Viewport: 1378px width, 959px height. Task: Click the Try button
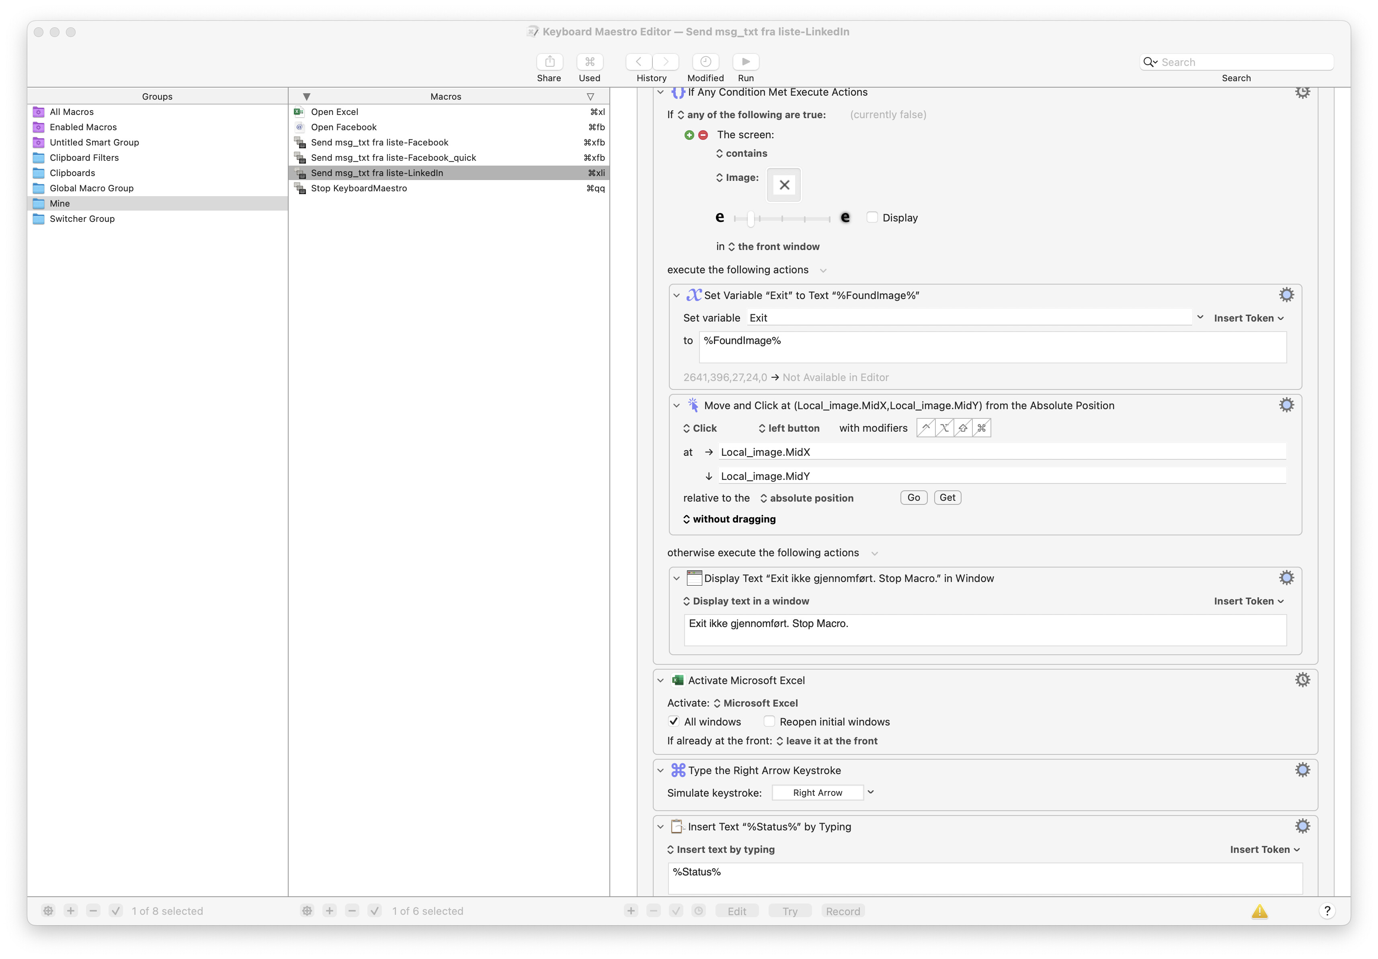pyautogui.click(x=789, y=911)
